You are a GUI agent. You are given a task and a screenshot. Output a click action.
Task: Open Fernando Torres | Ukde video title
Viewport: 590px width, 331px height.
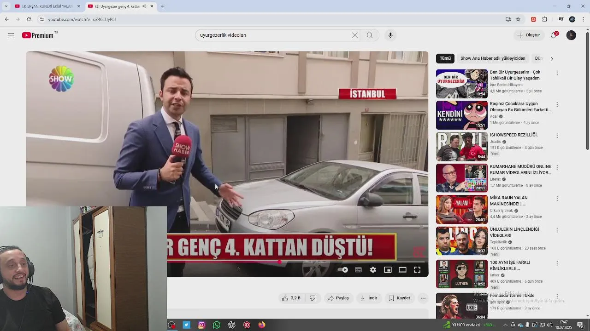click(512, 296)
